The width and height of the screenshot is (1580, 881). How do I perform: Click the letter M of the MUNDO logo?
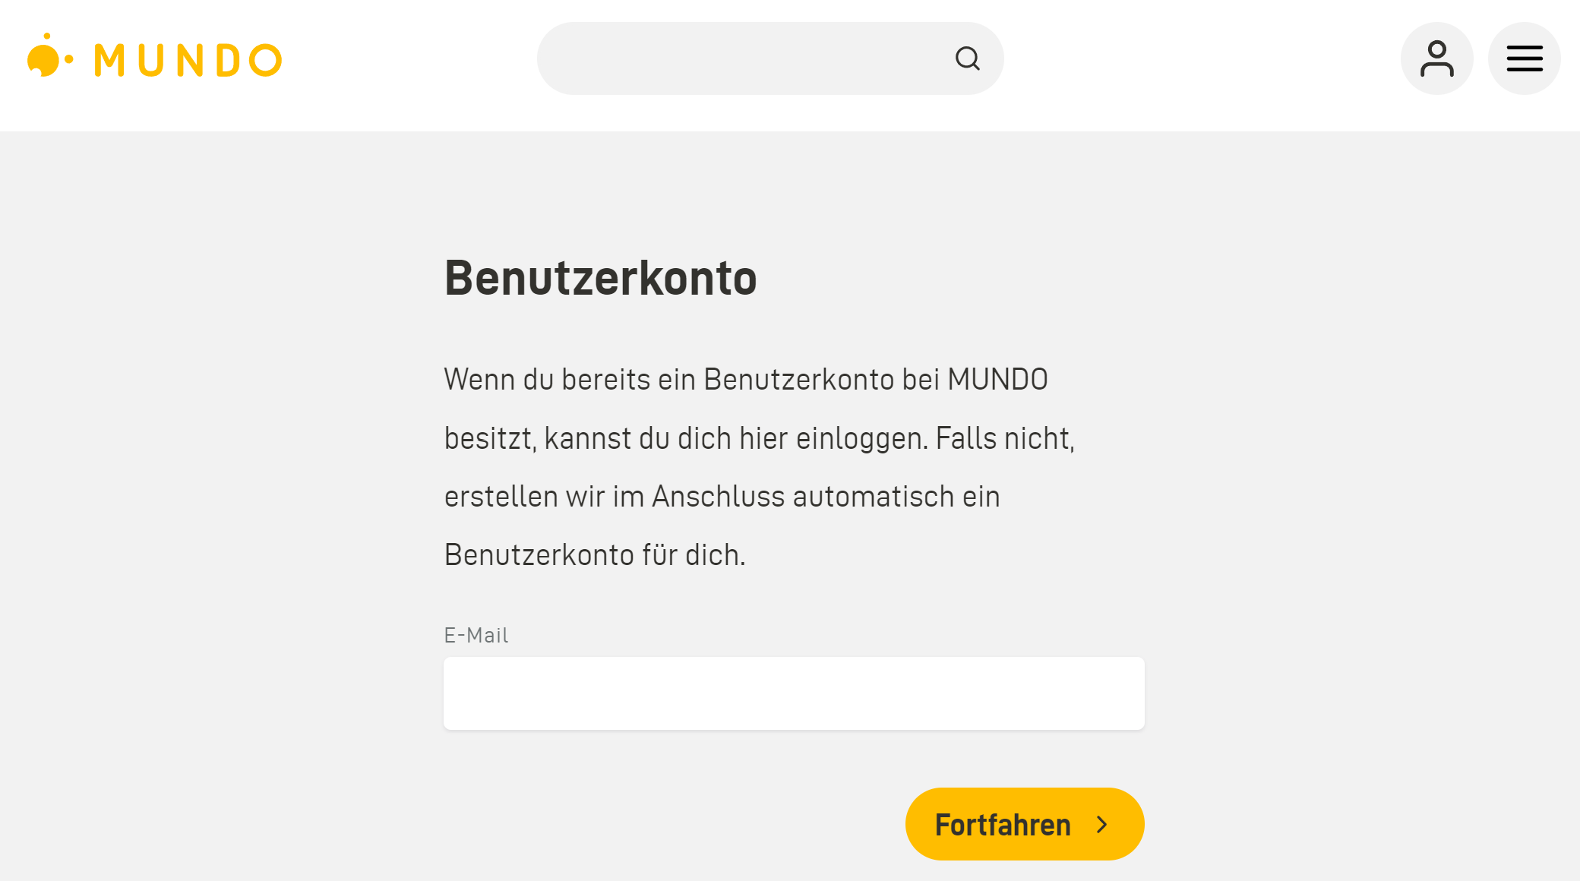[109, 60]
